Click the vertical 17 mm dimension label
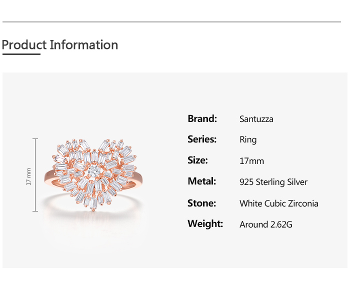 pos(29,176)
